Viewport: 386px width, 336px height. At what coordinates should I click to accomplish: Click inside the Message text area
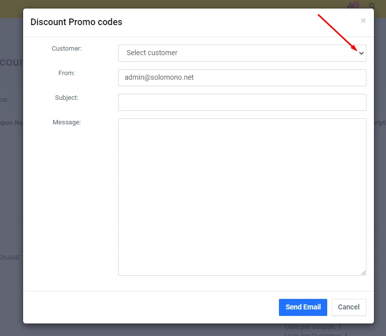[242, 197]
